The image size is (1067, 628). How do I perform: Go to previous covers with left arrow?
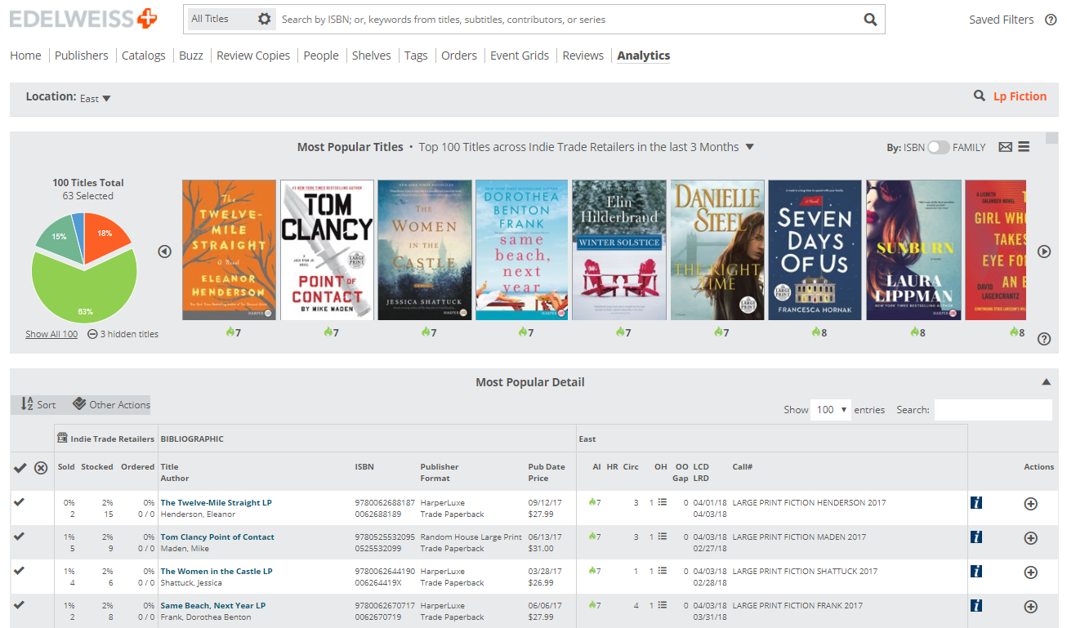pos(164,252)
